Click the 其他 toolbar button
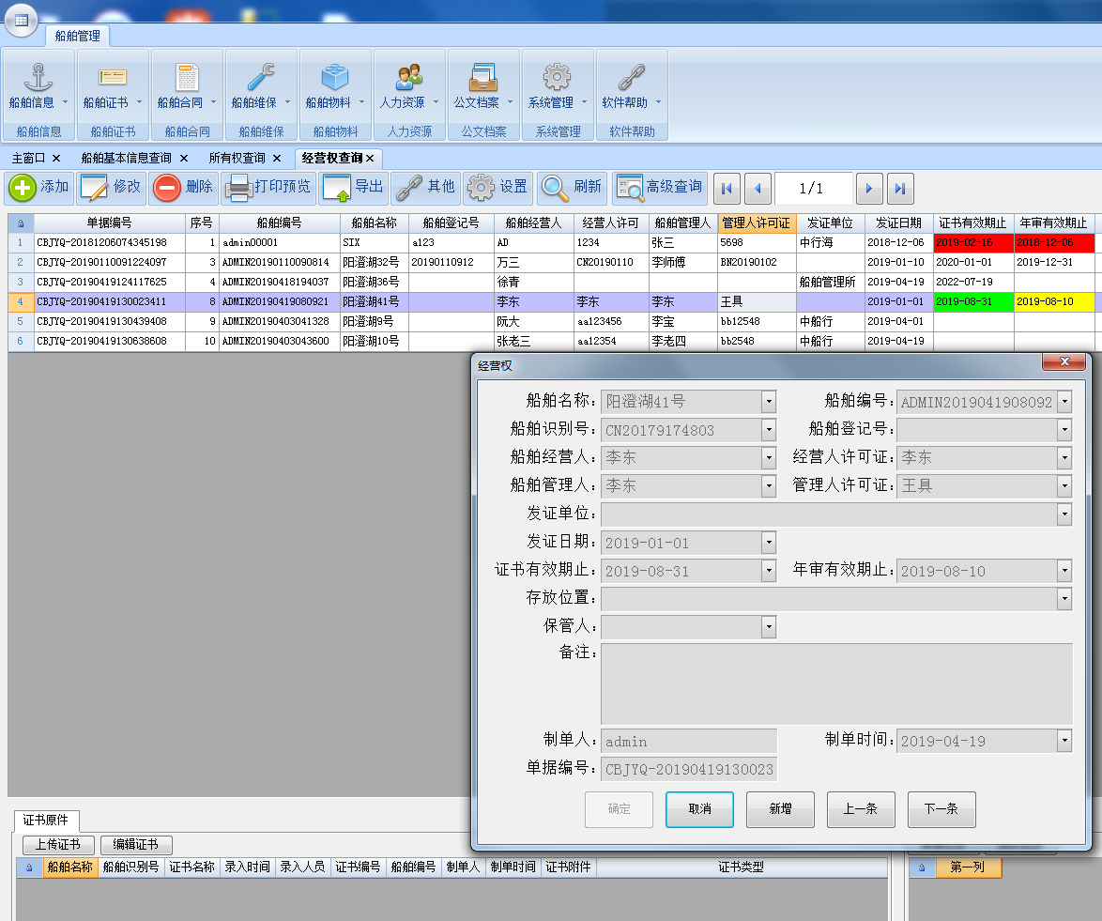 coord(426,188)
